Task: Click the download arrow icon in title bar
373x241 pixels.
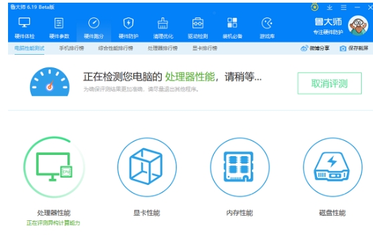Action: (330, 7)
